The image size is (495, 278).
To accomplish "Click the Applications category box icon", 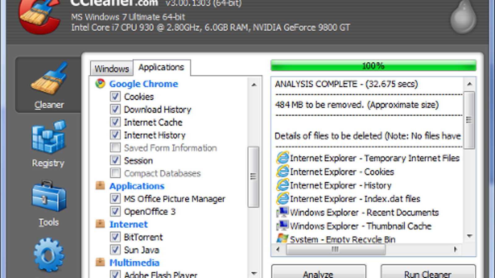I will pos(100,185).
